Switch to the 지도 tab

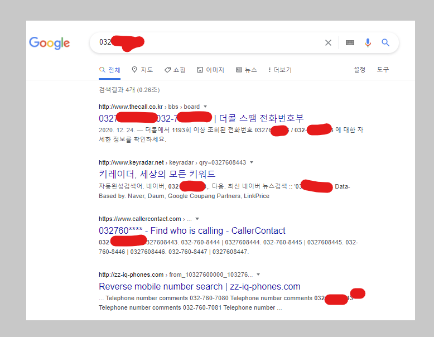click(142, 70)
